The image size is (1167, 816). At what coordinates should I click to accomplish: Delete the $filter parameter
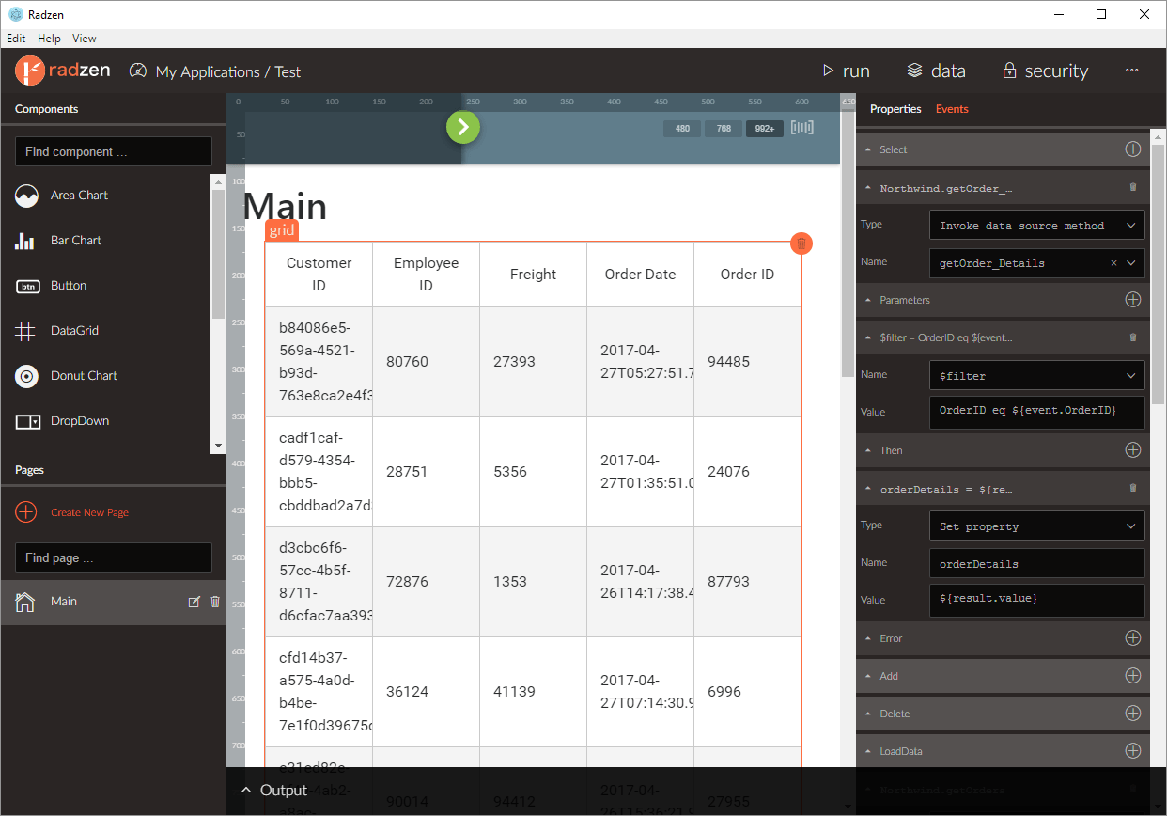[1133, 337]
